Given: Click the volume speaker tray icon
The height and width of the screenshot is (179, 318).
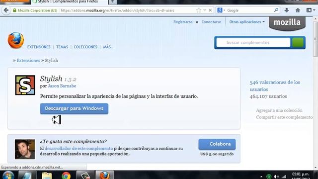Looking at the screenshot, I should 276,177.
